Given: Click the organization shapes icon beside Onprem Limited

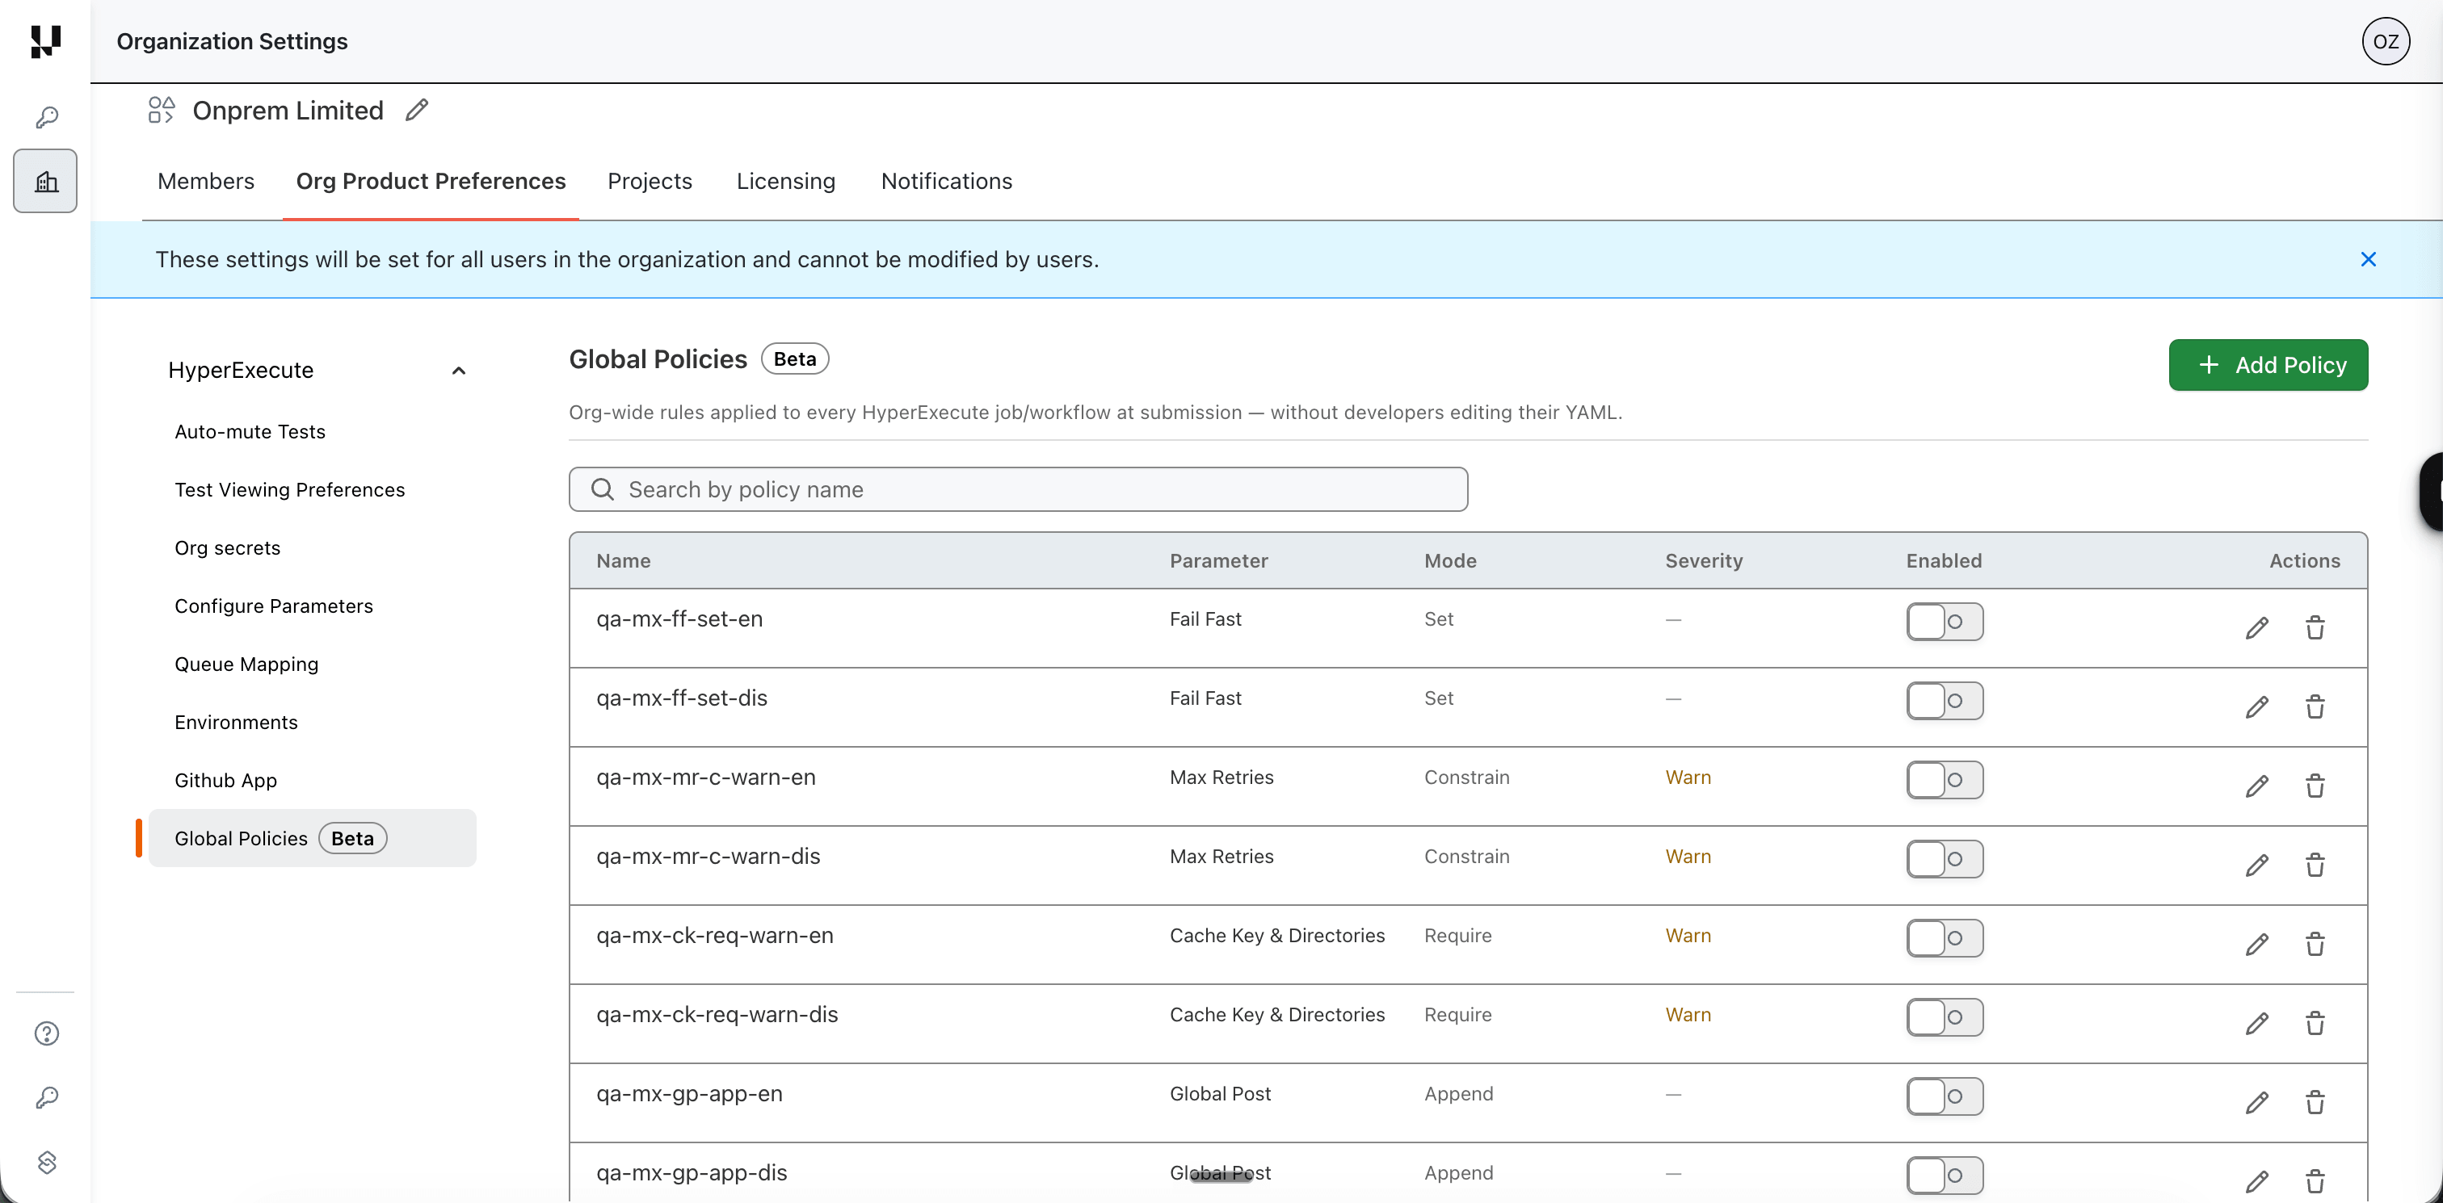Looking at the screenshot, I should point(162,110).
